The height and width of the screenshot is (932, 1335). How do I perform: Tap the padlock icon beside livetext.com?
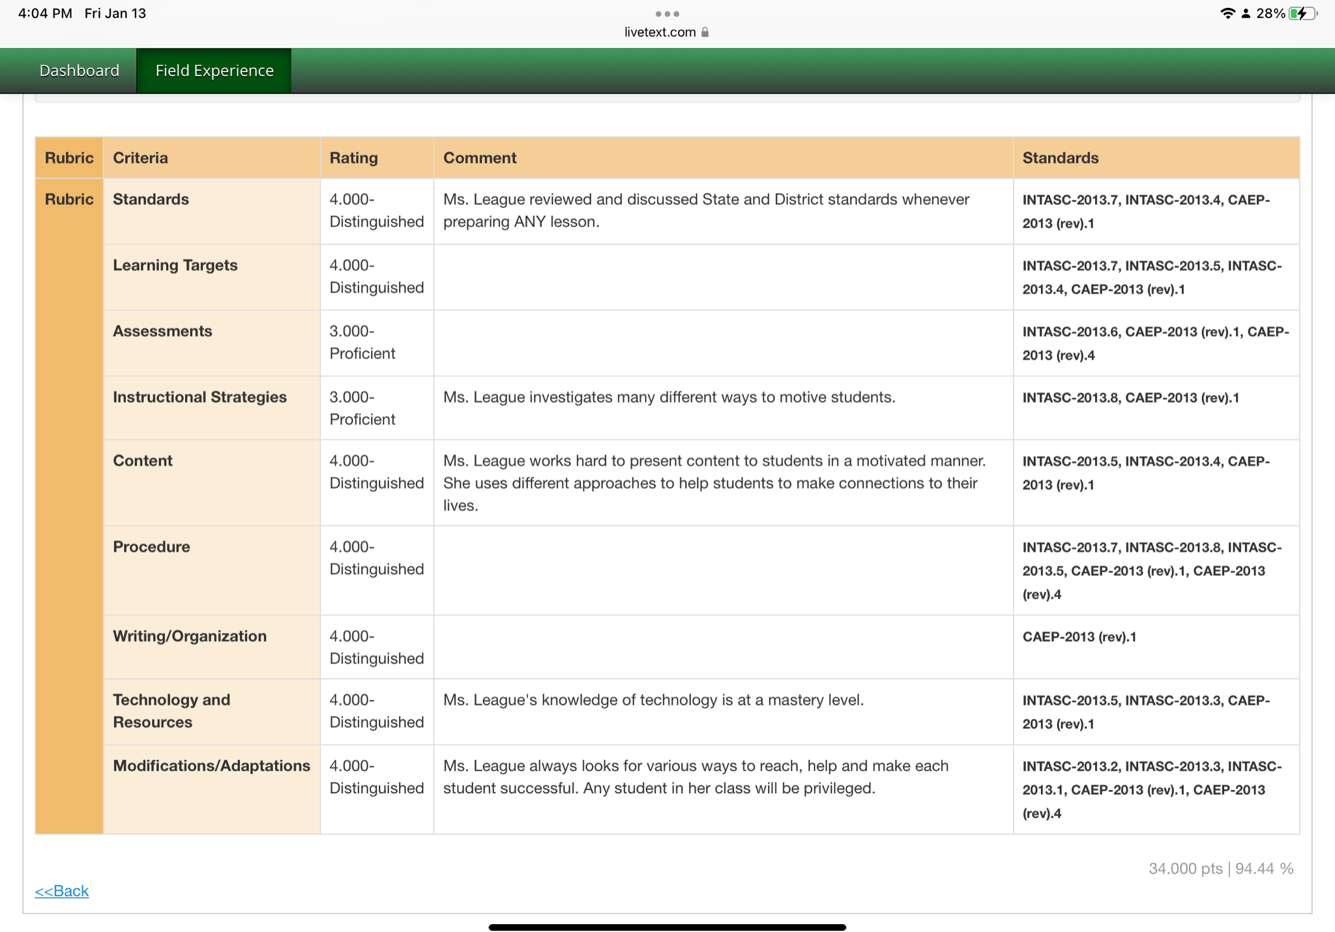pyautogui.click(x=705, y=32)
